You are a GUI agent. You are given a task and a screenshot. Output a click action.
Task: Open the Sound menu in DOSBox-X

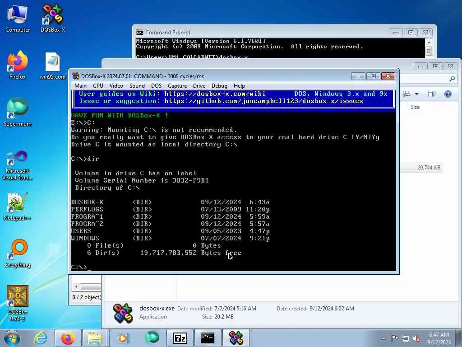pyautogui.click(x=137, y=86)
